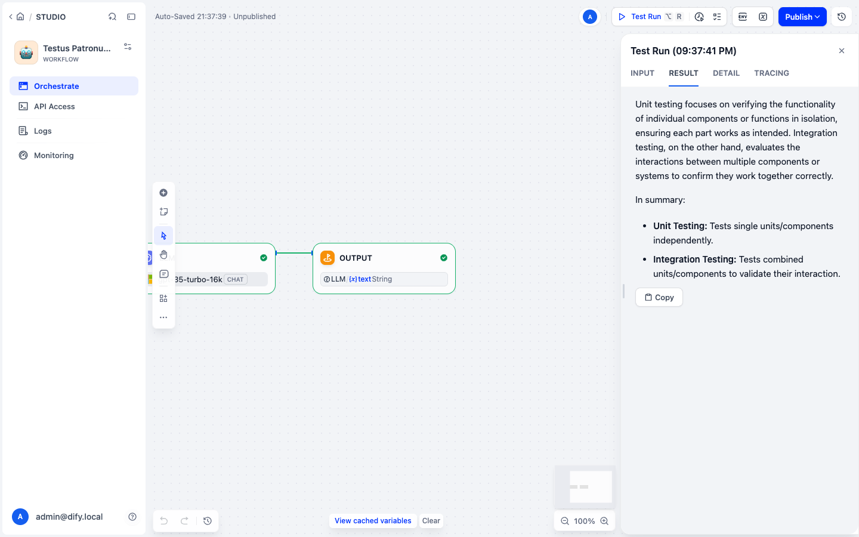Add a node with the plus tool
Viewport: 859px width, 537px height.
coord(163,193)
